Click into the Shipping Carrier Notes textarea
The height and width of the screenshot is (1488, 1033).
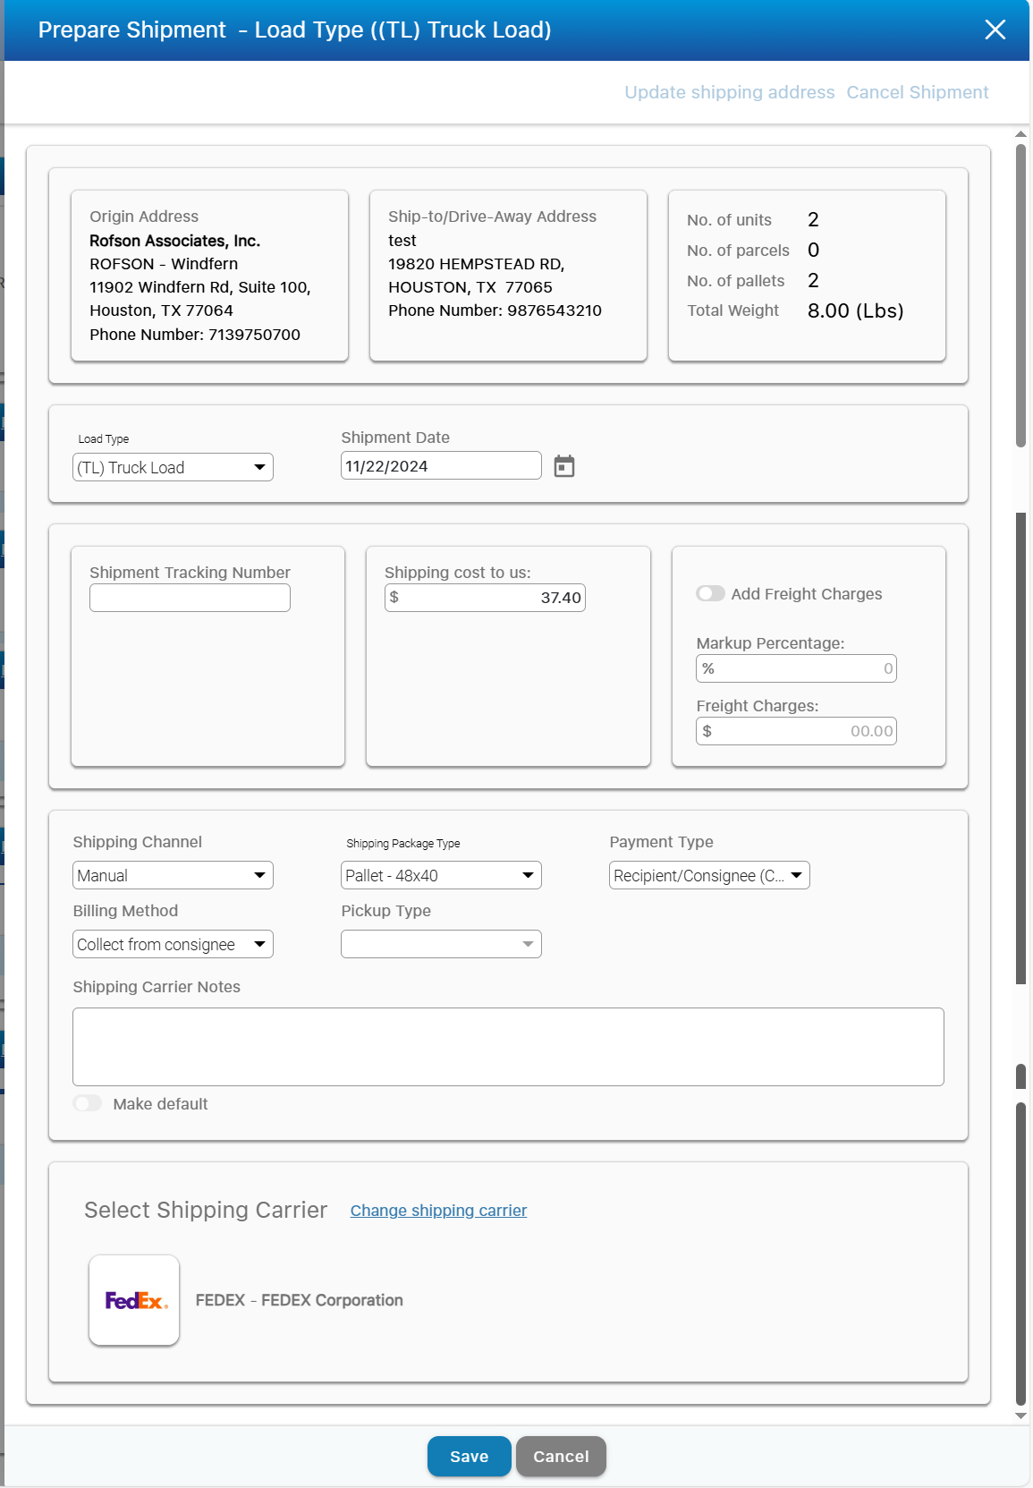(x=508, y=1047)
